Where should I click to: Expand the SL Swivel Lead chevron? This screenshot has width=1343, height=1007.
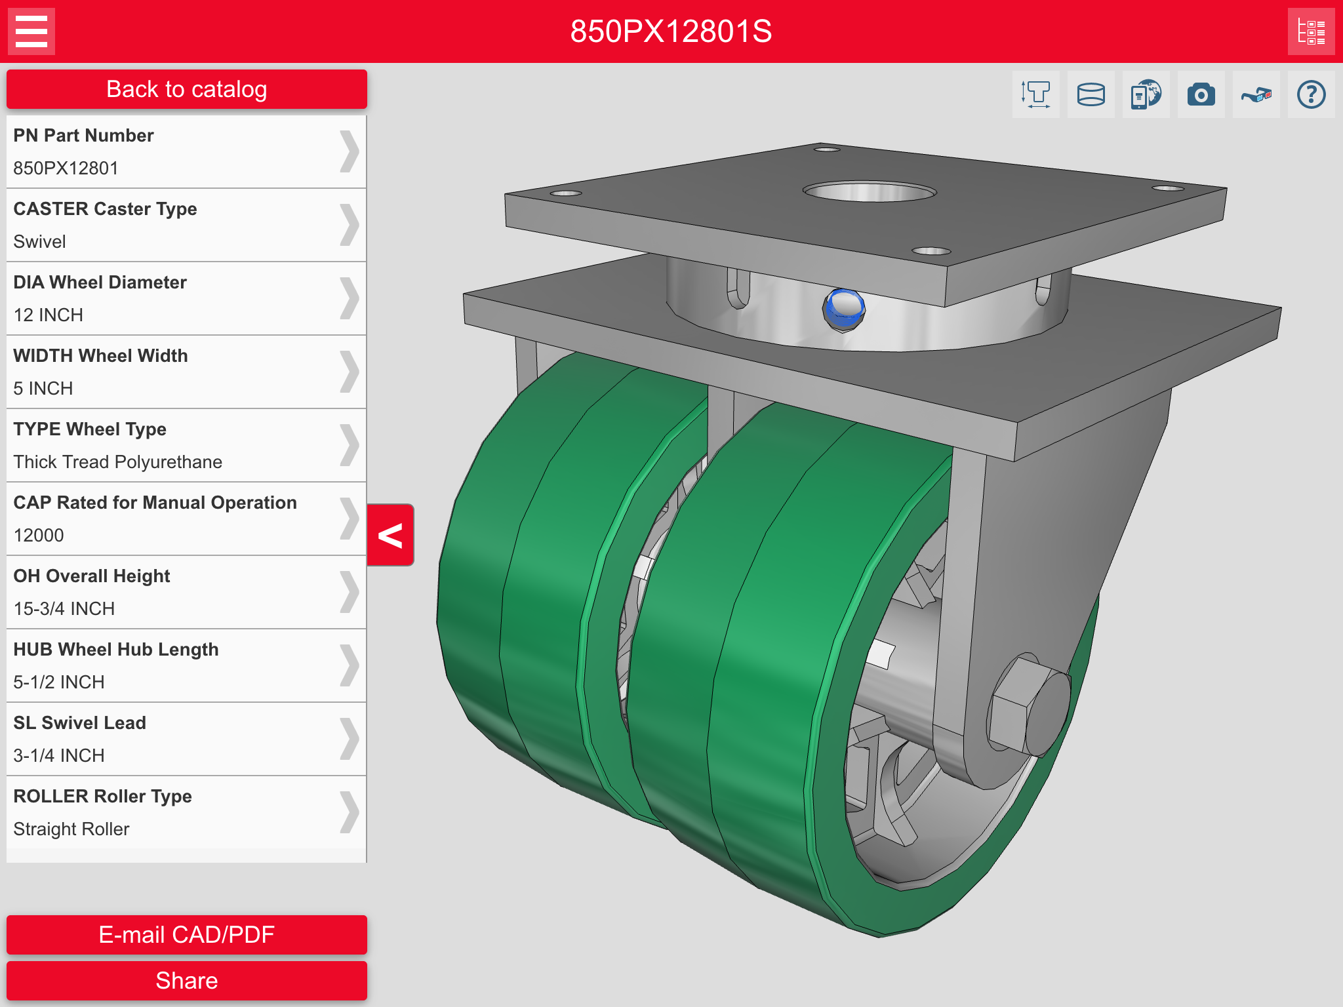pyautogui.click(x=350, y=739)
